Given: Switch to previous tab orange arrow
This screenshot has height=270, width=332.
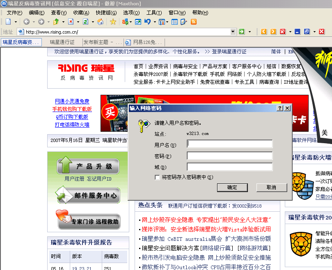Looking at the screenshot, I should click(x=264, y=32).
